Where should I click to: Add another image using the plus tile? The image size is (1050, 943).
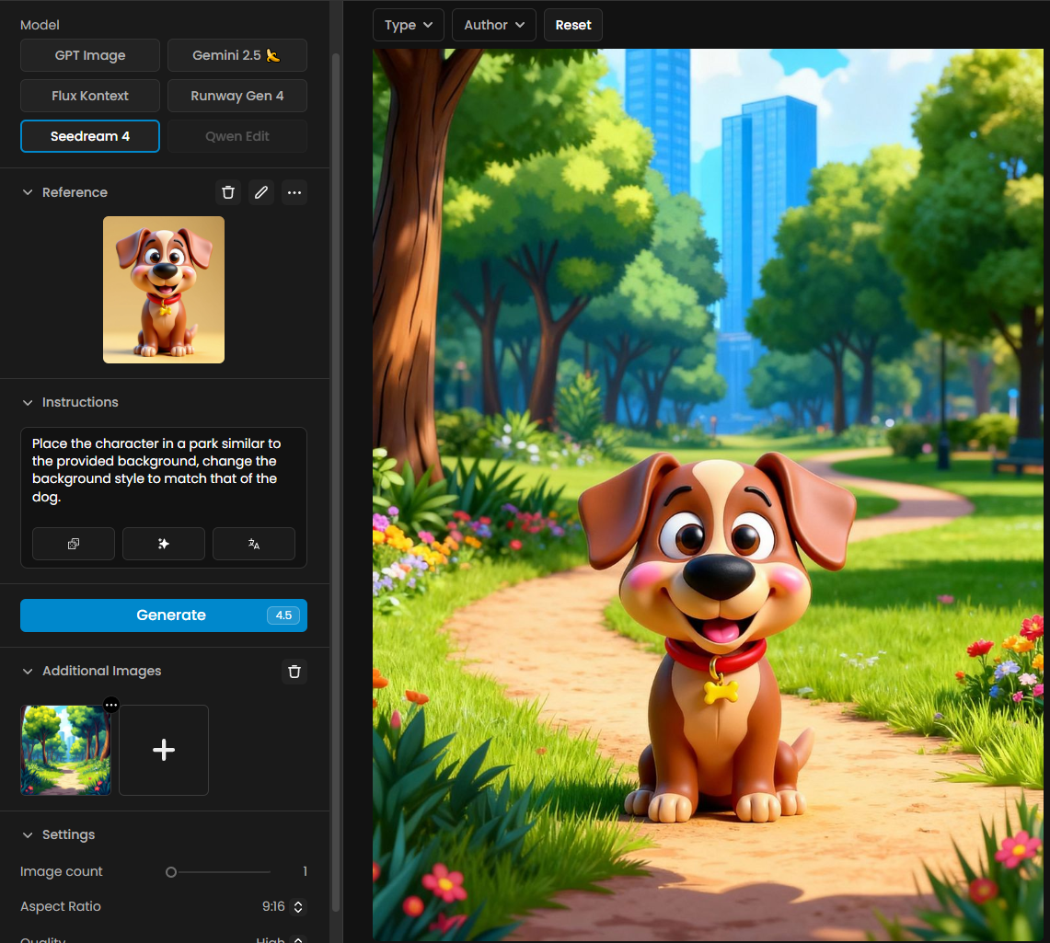click(164, 750)
